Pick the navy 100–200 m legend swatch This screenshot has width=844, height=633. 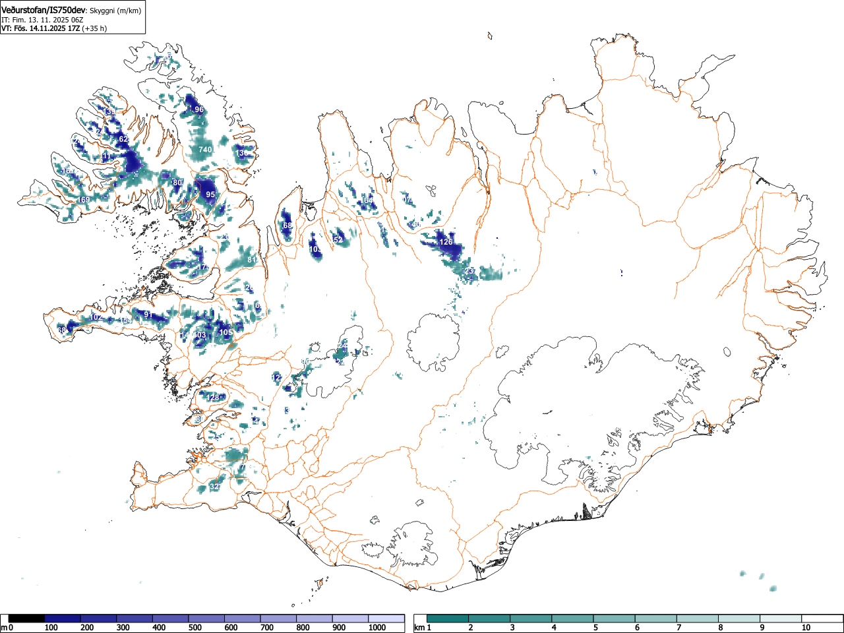[x=63, y=618]
